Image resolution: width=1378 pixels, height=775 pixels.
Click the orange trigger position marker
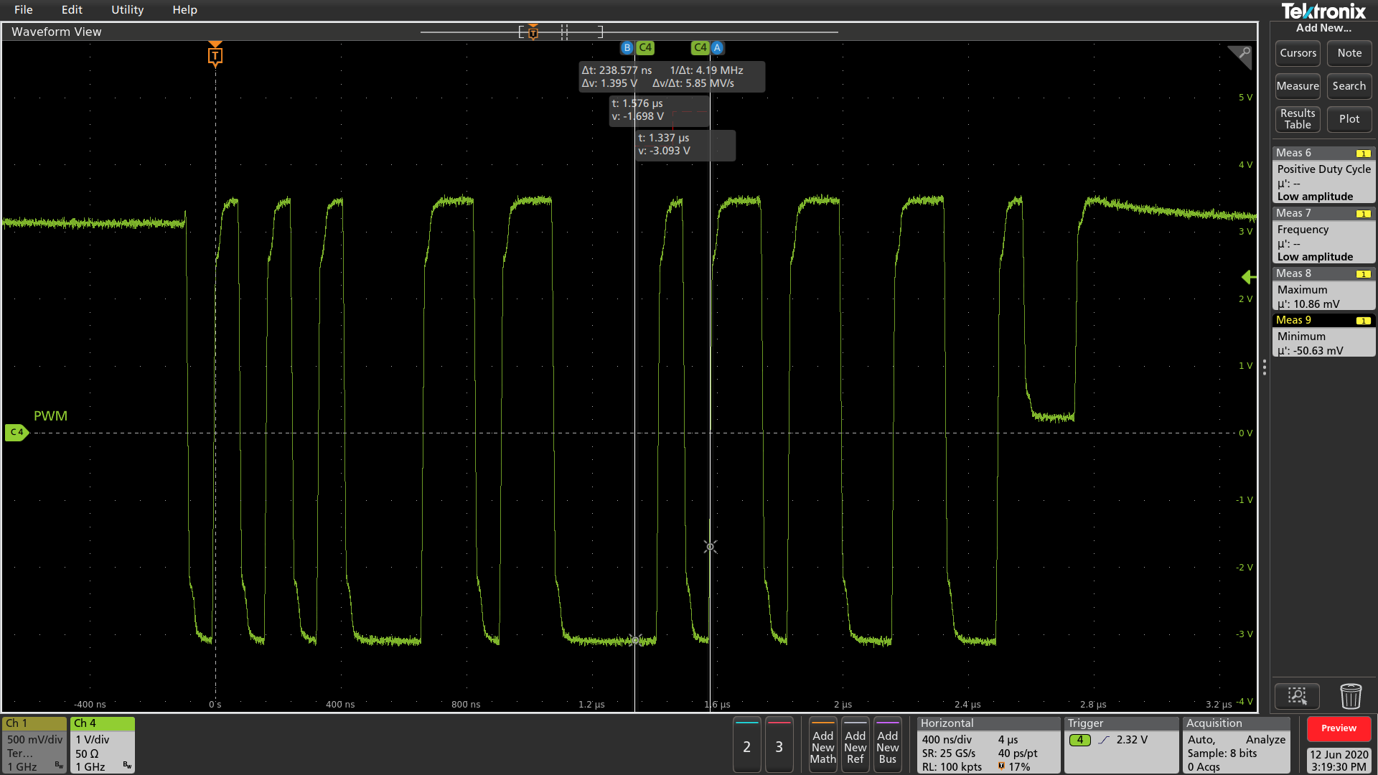[215, 56]
